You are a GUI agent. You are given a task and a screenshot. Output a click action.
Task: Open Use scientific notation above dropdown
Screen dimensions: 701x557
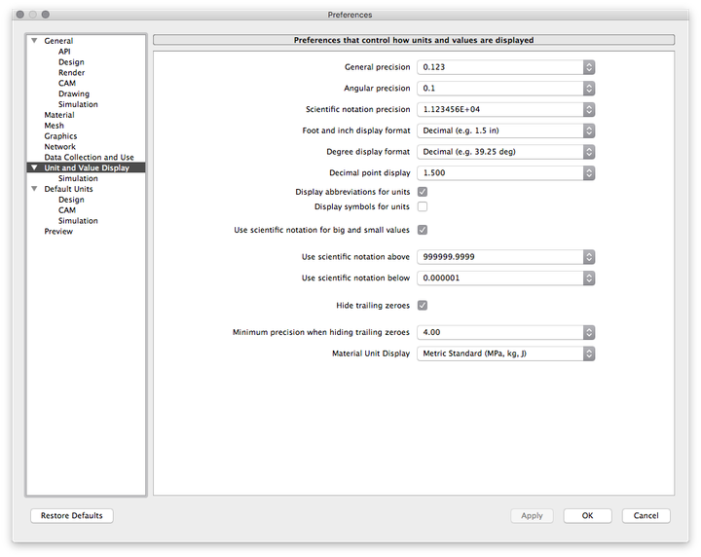coord(505,257)
